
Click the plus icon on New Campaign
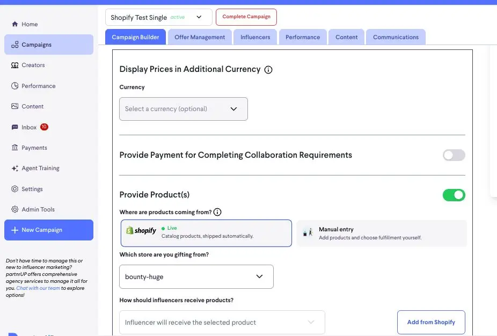pyautogui.click(x=14, y=230)
